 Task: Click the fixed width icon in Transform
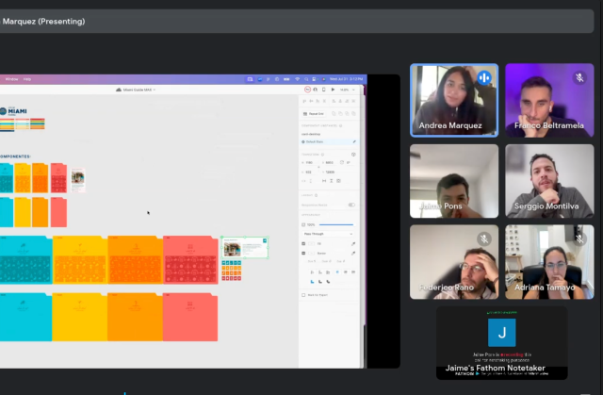click(324, 181)
